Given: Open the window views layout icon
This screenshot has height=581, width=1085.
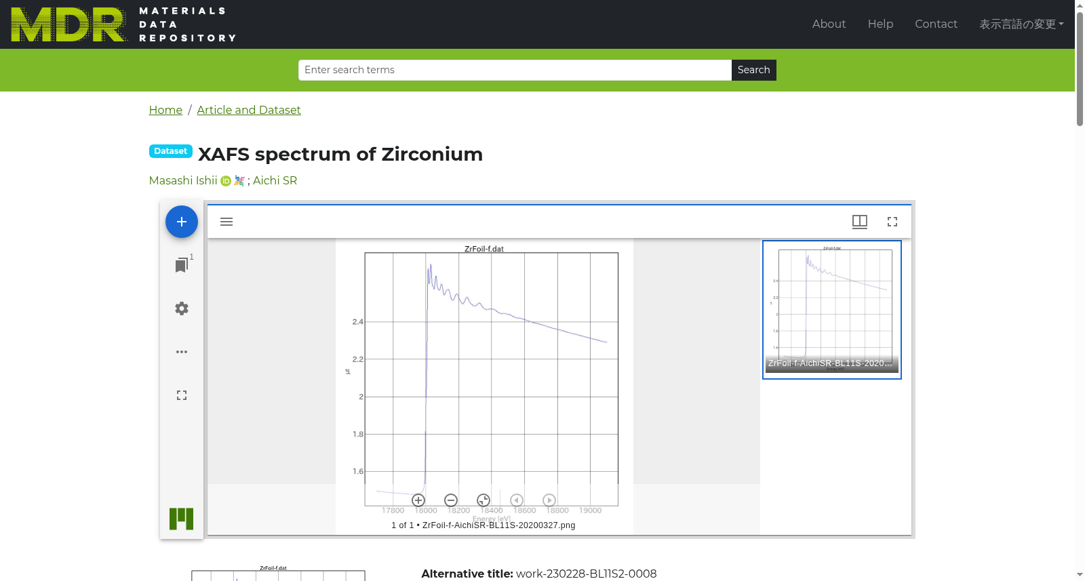Looking at the screenshot, I should (860, 222).
